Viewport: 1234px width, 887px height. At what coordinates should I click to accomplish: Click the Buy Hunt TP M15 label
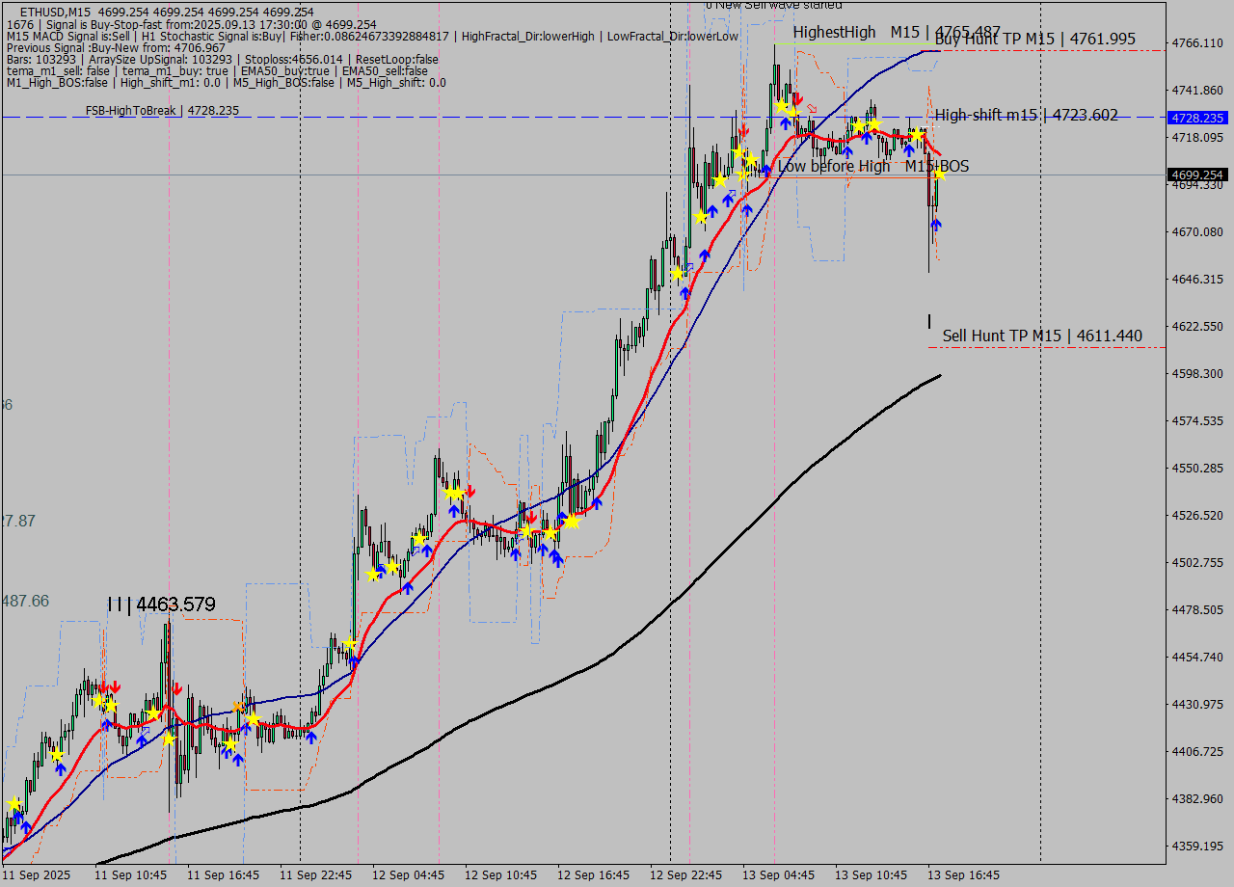coord(1034,40)
